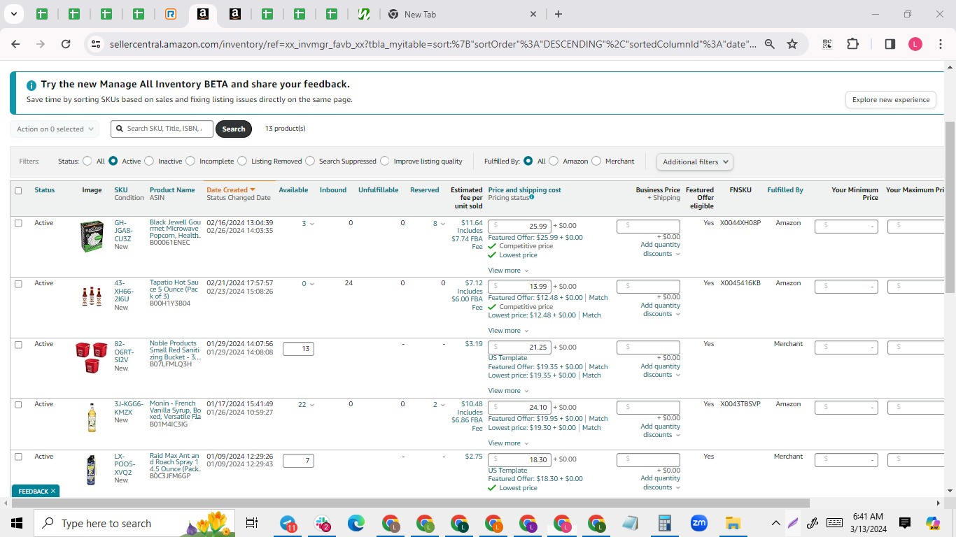Switch to the New Tab tab
This screenshot has height=537, width=956.
coord(462,14)
